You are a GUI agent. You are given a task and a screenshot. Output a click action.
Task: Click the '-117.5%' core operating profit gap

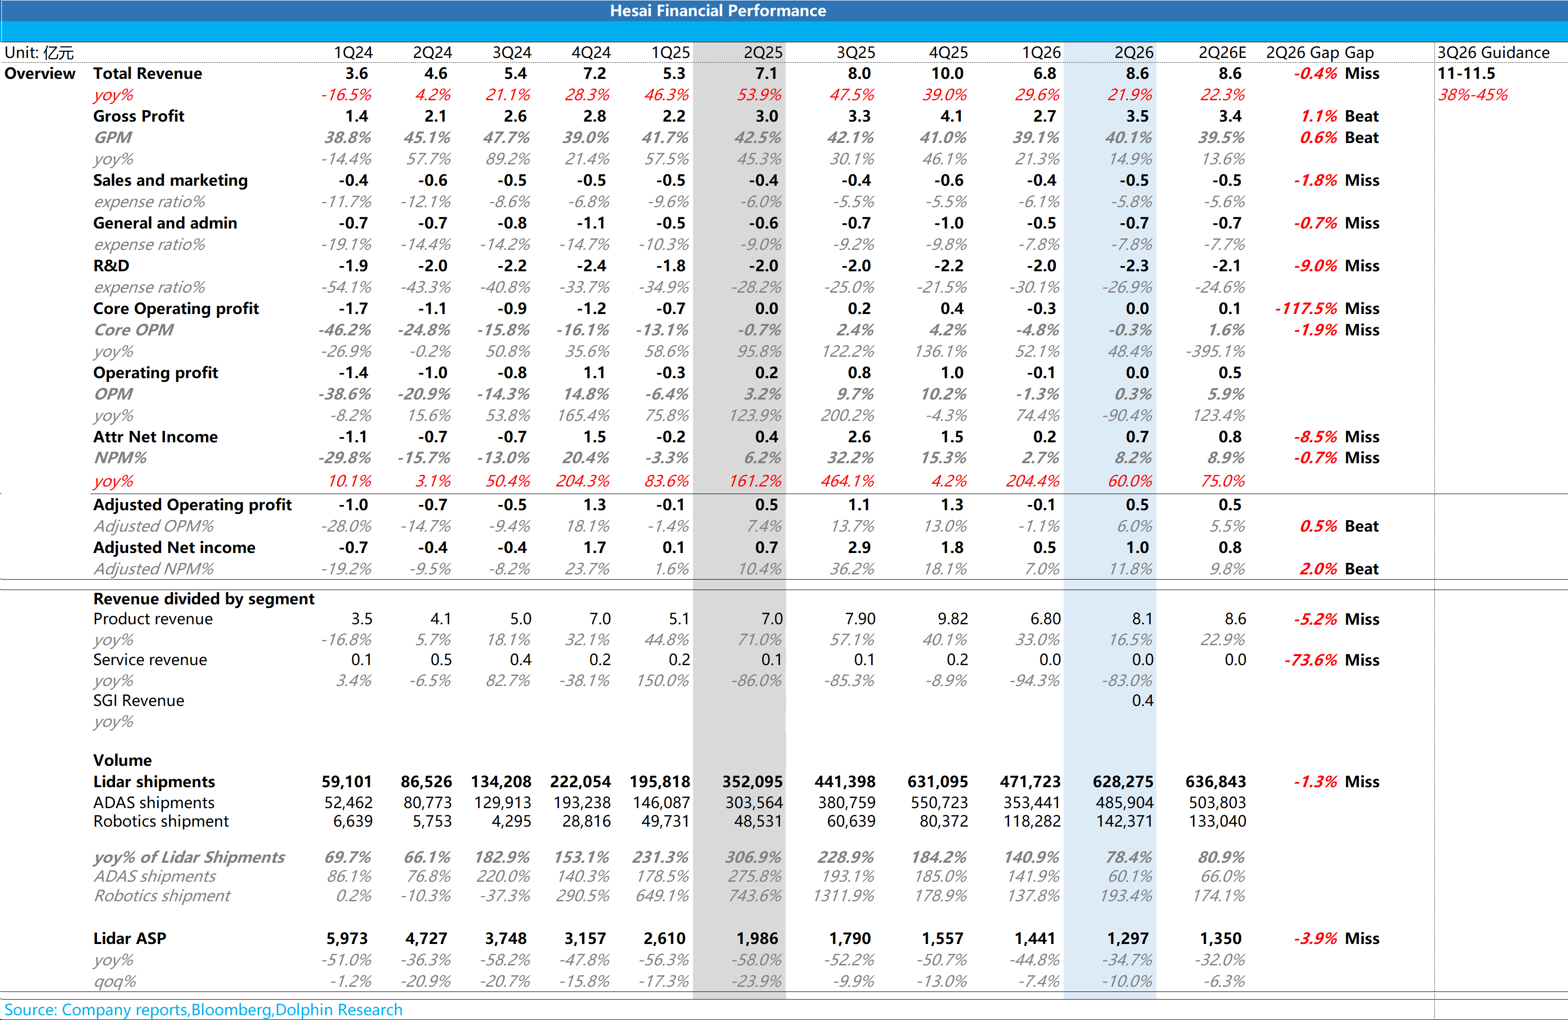click(x=1306, y=309)
